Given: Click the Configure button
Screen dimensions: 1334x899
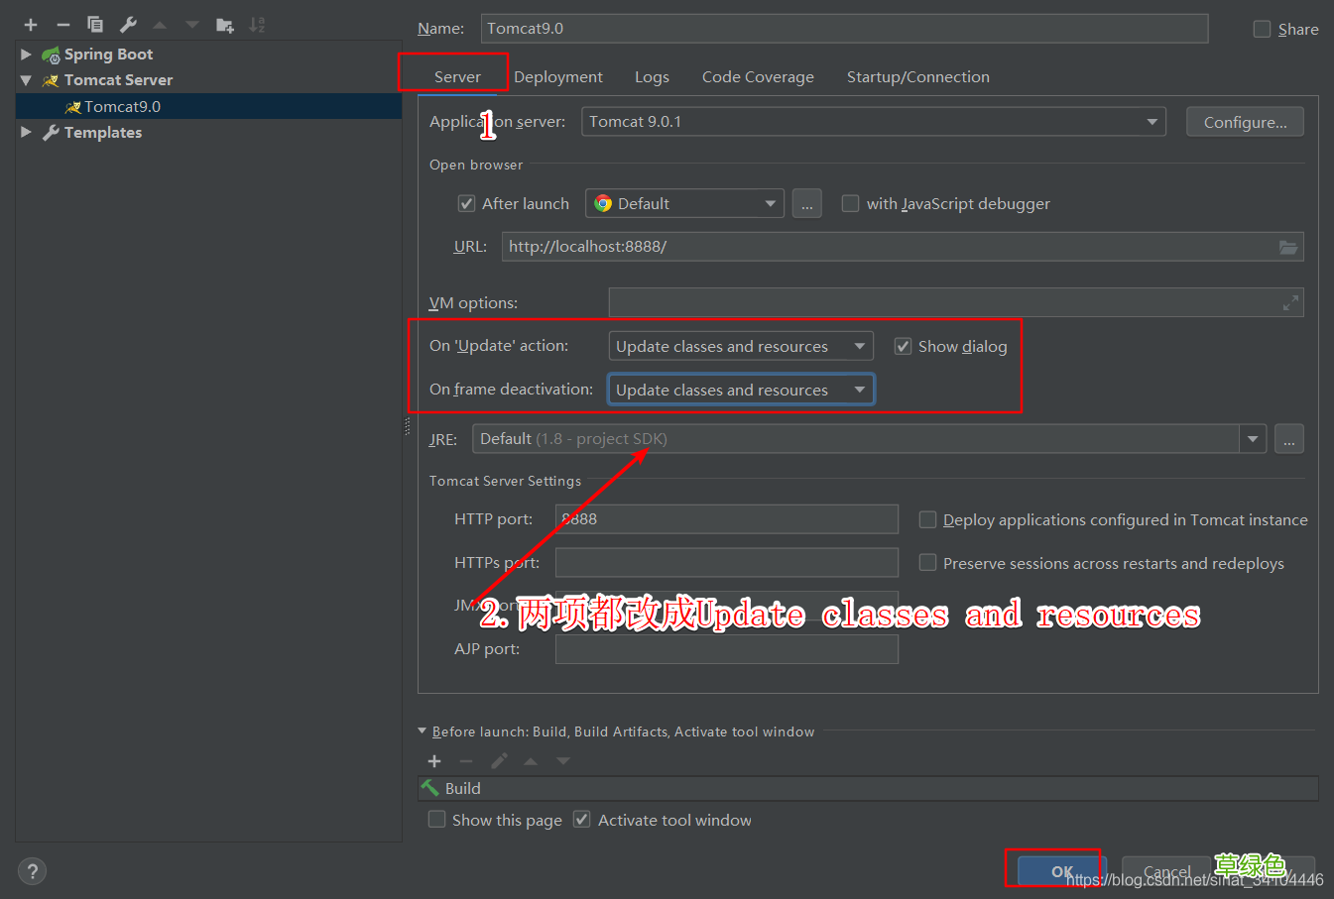Looking at the screenshot, I should 1245,121.
